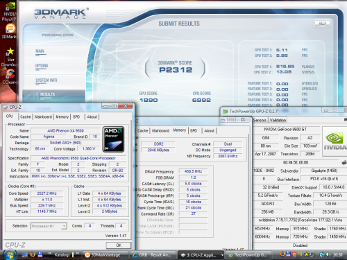Click the AMD Phenom logo in CPU-Z

pyautogui.click(x=113, y=139)
